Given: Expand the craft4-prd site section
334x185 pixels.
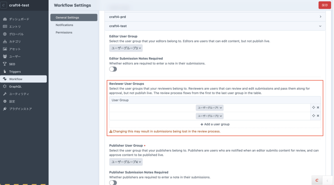Looking at the screenshot, I should click(x=320, y=17).
